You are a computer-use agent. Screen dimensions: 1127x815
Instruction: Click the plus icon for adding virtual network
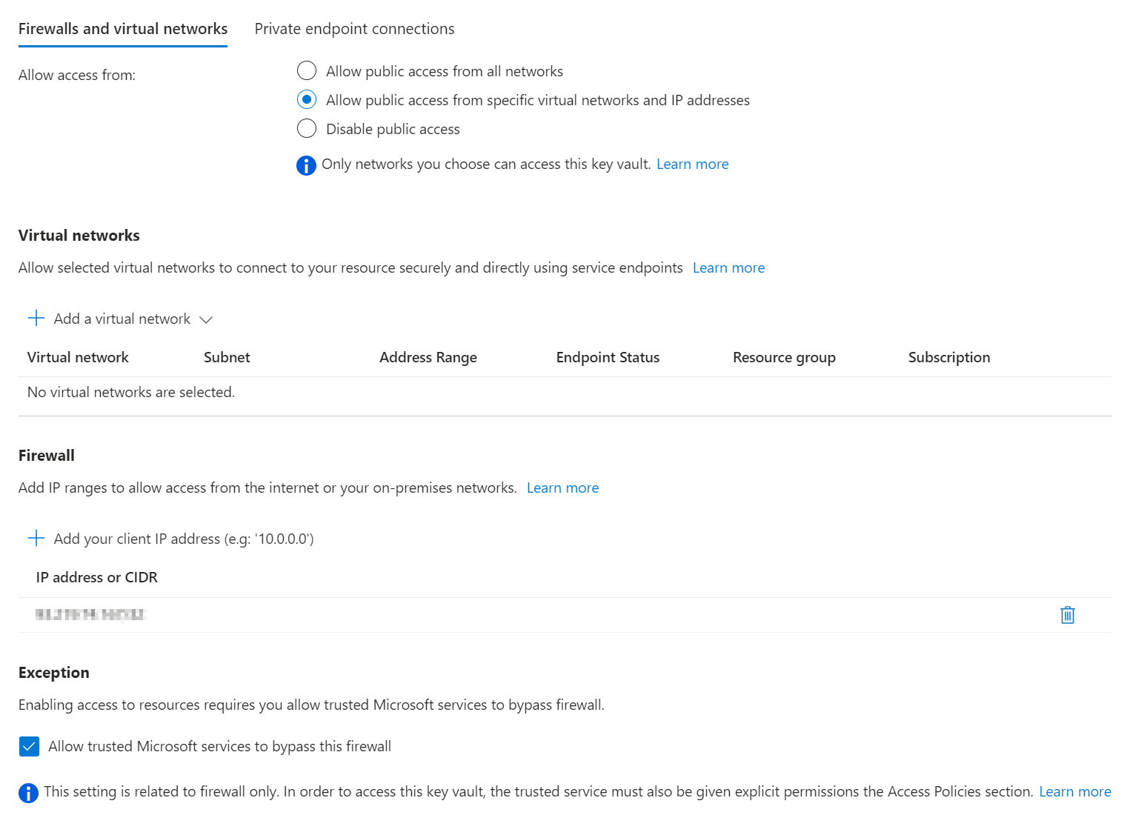pyautogui.click(x=36, y=319)
